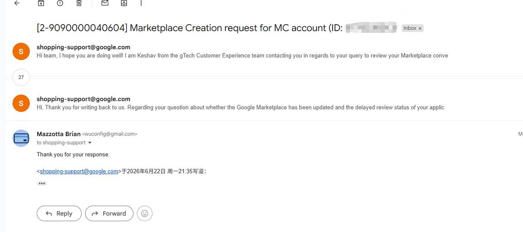Open the emoji reaction picker
The image size is (523, 232).
coord(145,213)
